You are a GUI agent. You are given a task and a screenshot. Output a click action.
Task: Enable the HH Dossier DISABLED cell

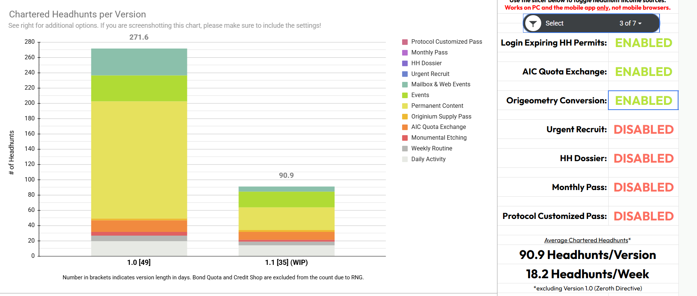click(643, 159)
